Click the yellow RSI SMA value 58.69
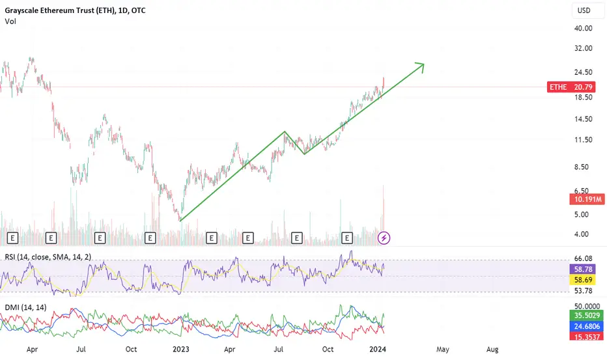 coord(583,279)
